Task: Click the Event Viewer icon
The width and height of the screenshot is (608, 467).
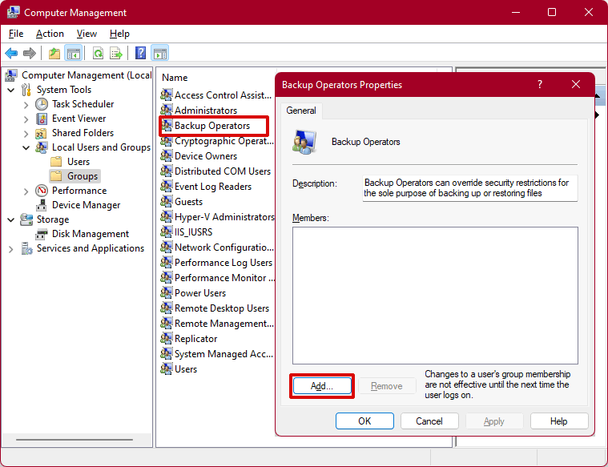Action: click(x=42, y=119)
